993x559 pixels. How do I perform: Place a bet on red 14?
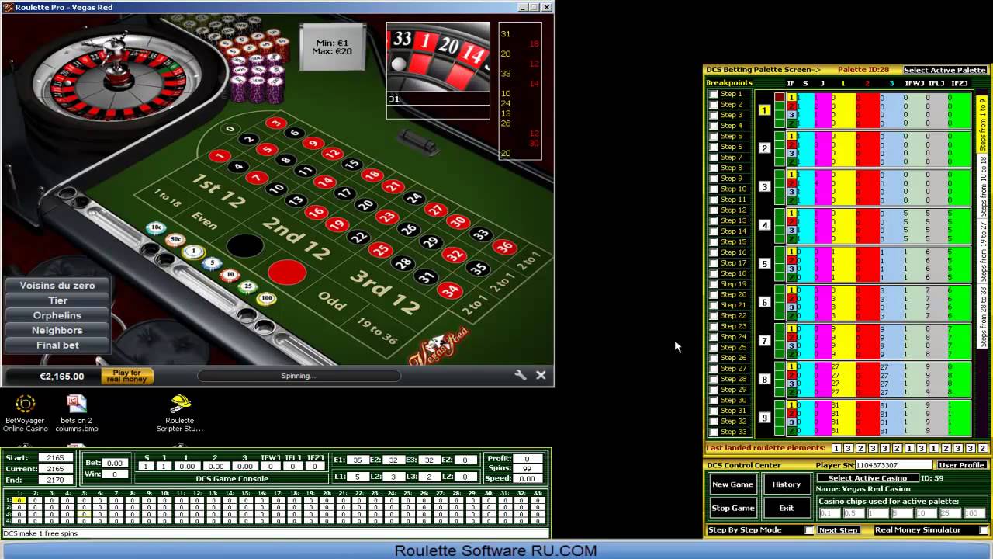click(324, 182)
